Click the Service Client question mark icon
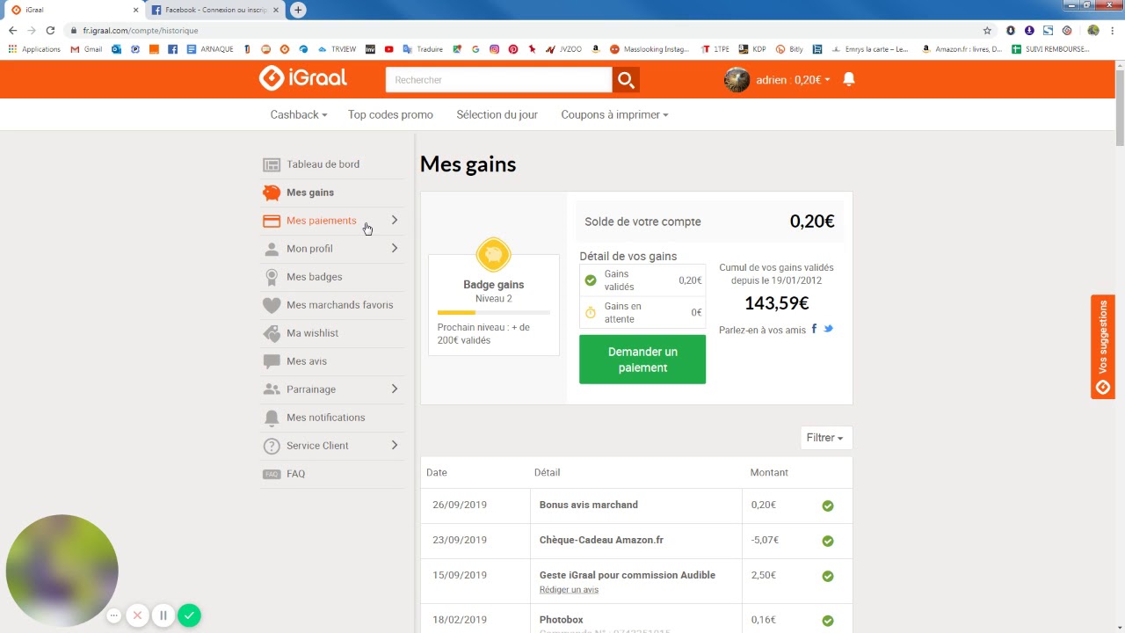1125x633 pixels. pyautogui.click(x=272, y=446)
